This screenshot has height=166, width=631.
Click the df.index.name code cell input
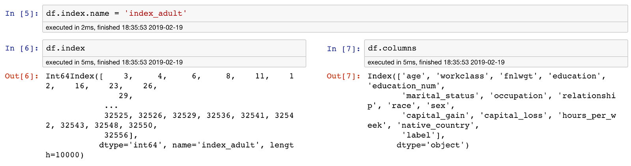pos(335,14)
